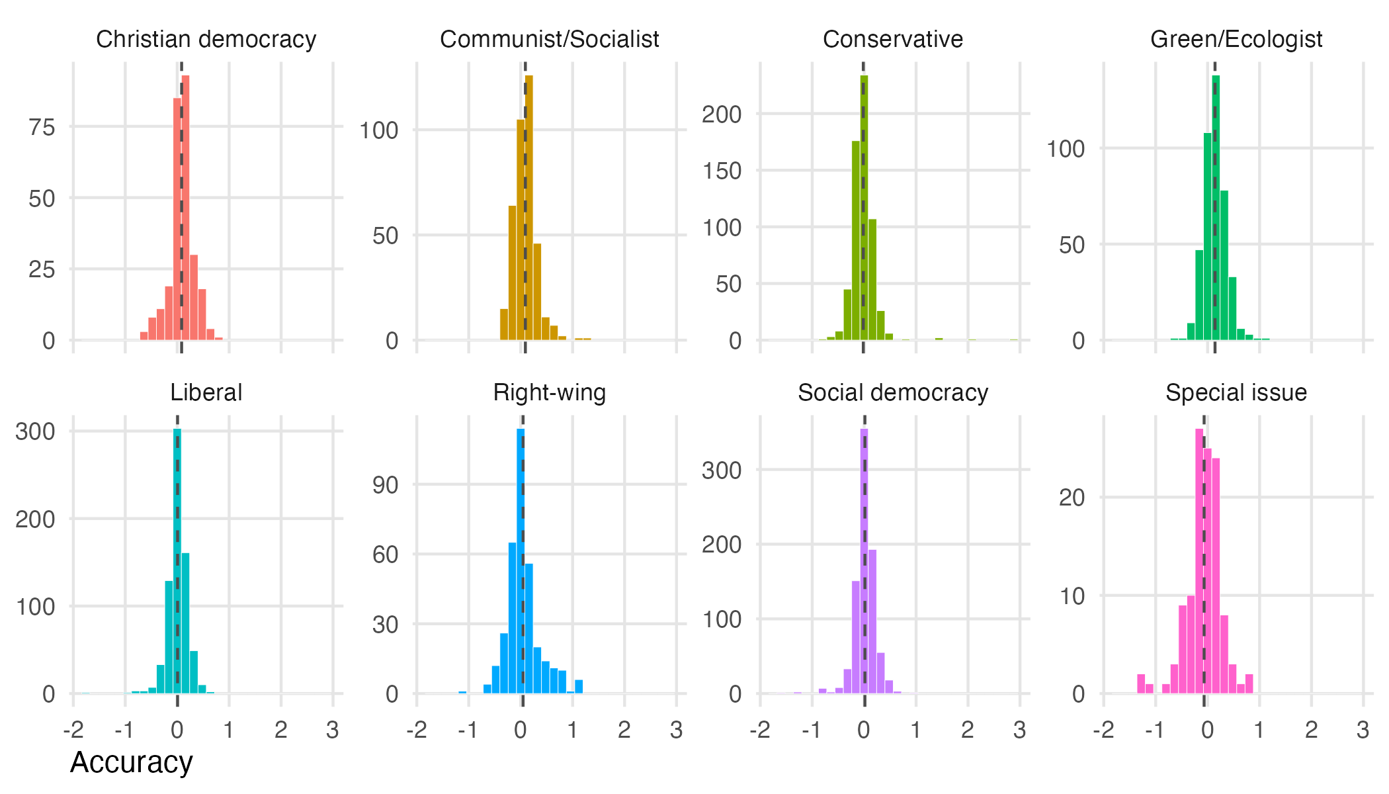Select the Liberal panel title
Image resolution: width=1389 pixels, height=794 pixels.
[206, 392]
